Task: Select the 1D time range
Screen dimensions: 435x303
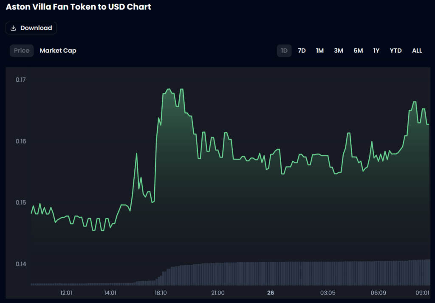Action: pos(284,51)
